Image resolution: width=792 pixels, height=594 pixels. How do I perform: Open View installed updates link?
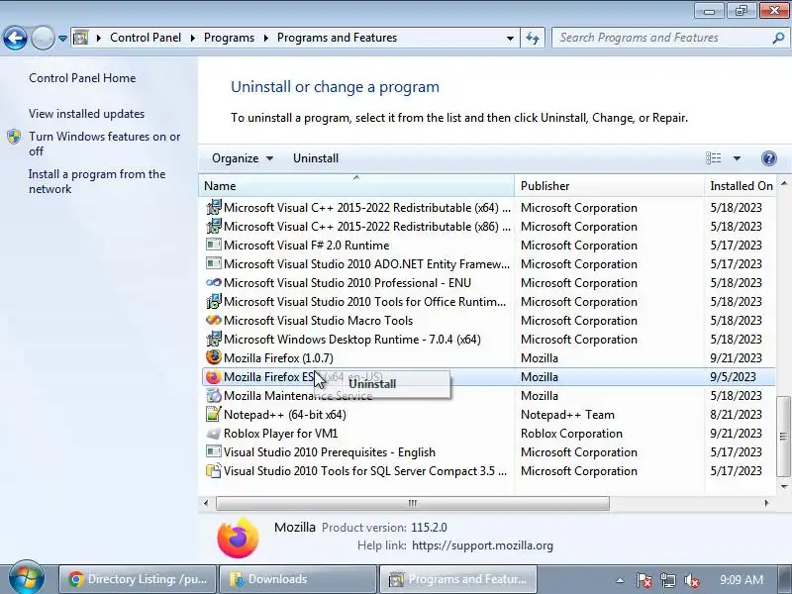pyautogui.click(x=86, y=114)
